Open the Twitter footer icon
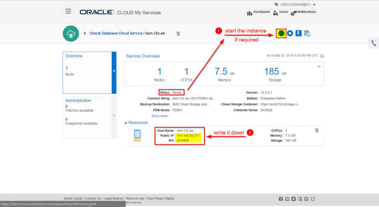The image size is (379, 207). pyautogui.click(x=294, y=199)
